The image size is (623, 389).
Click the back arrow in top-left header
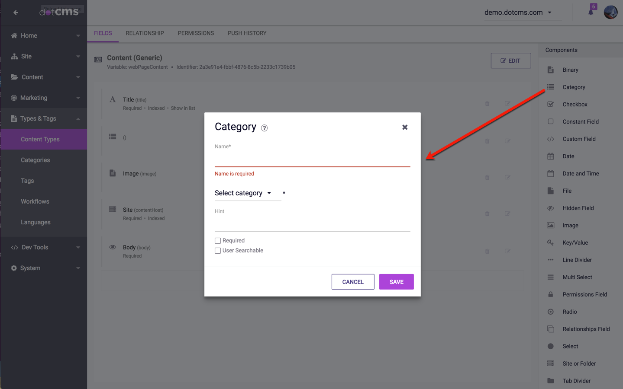(x=16, y=13)
